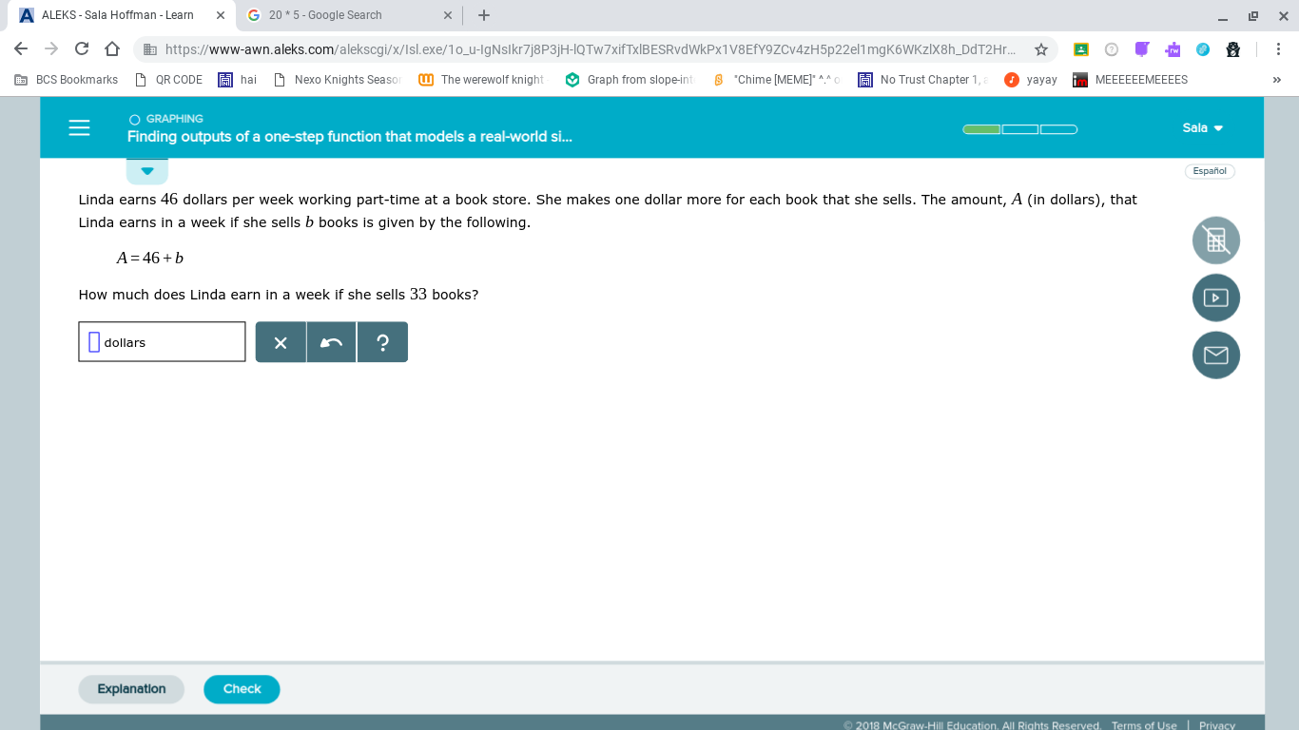The height and width of the screenshot is (730, 1299).
Task: Restore the browser window size
Action: pos(1253,15)
